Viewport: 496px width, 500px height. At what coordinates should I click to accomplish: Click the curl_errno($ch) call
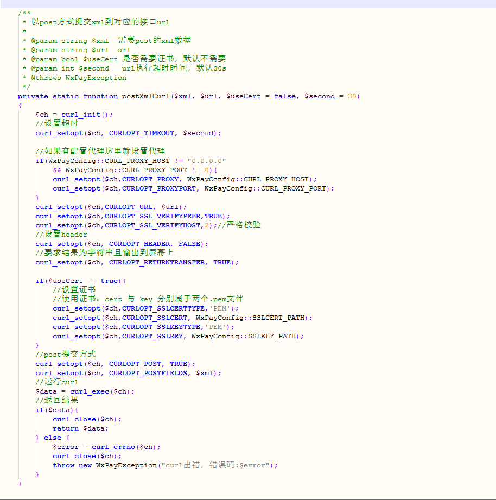[x=124, y=447]
